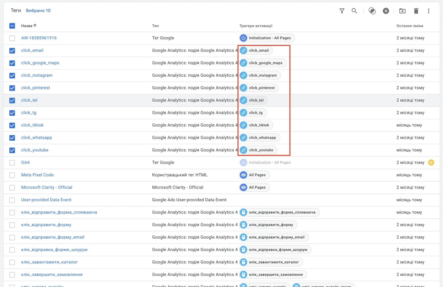Click the Вибрано 10 selection count
The height and width of the screenshot is (287, 443).
pos(38,10)
